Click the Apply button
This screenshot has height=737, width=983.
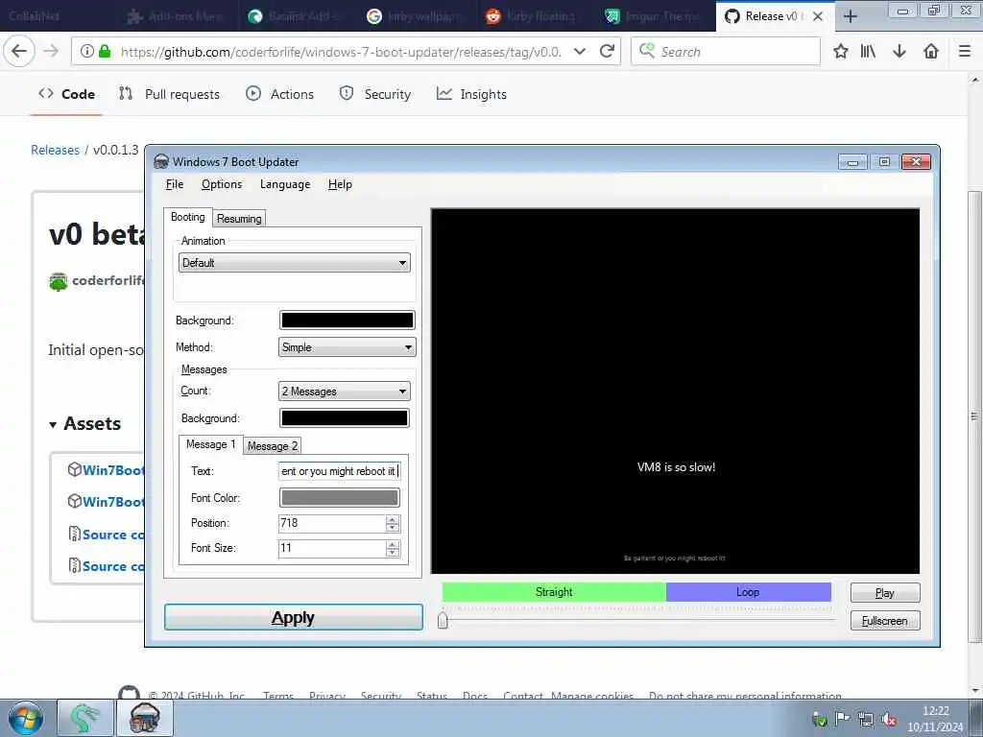click(294, 617)
